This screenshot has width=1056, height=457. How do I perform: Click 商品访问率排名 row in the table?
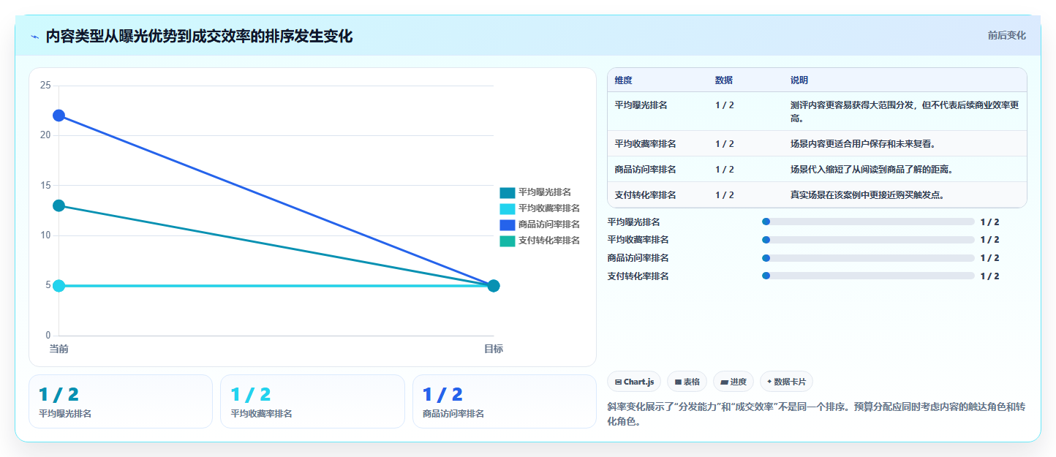(817, 169)
